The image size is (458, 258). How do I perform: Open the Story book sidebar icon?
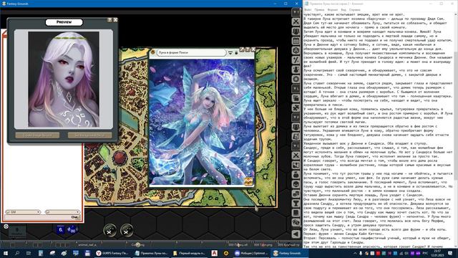tap(296, 214)
